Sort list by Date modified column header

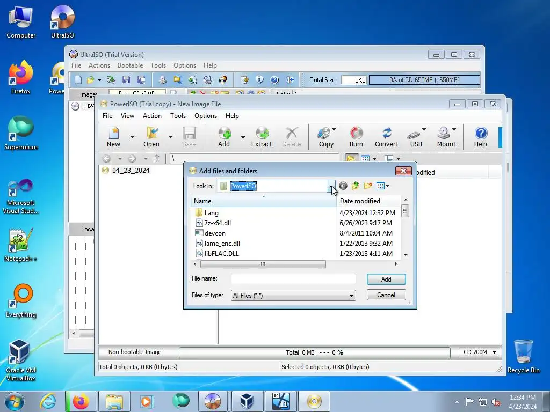368,201
